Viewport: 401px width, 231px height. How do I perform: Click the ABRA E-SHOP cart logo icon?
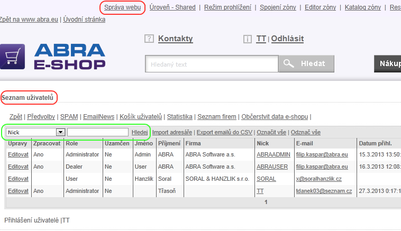(x=12, y=57)
